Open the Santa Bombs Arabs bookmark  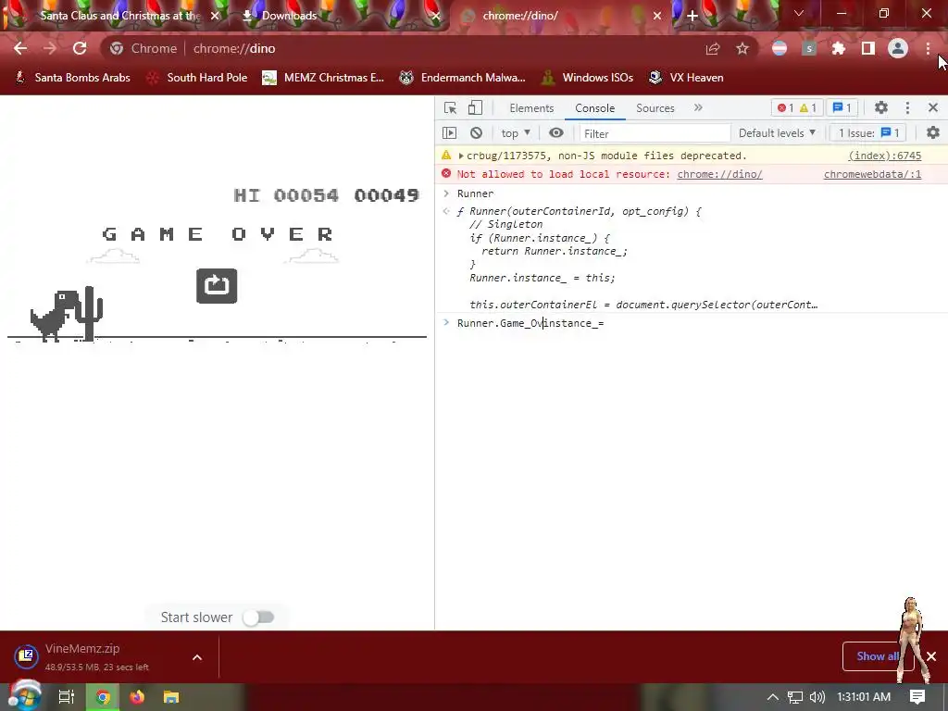coord(72,78)
